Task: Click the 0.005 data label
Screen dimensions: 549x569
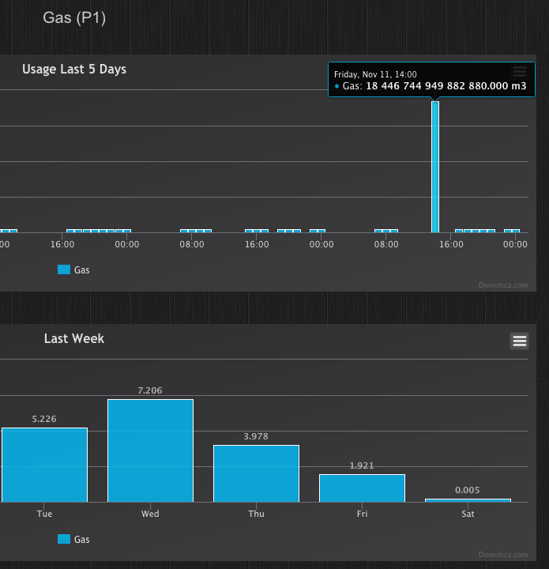Action: [x=468, y=490]
